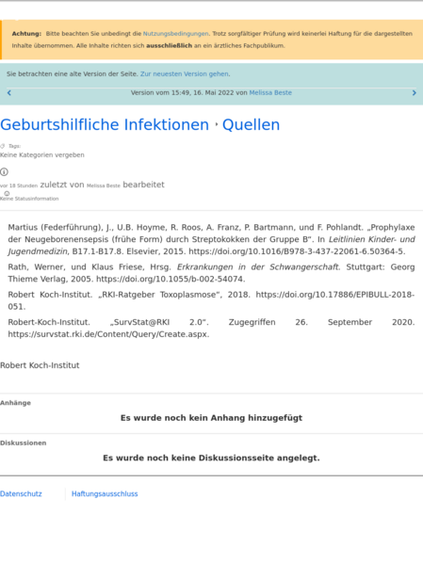
Task: Click '„SurvStat@RKI 2.0“' reference title
Action: pos(159,322)
